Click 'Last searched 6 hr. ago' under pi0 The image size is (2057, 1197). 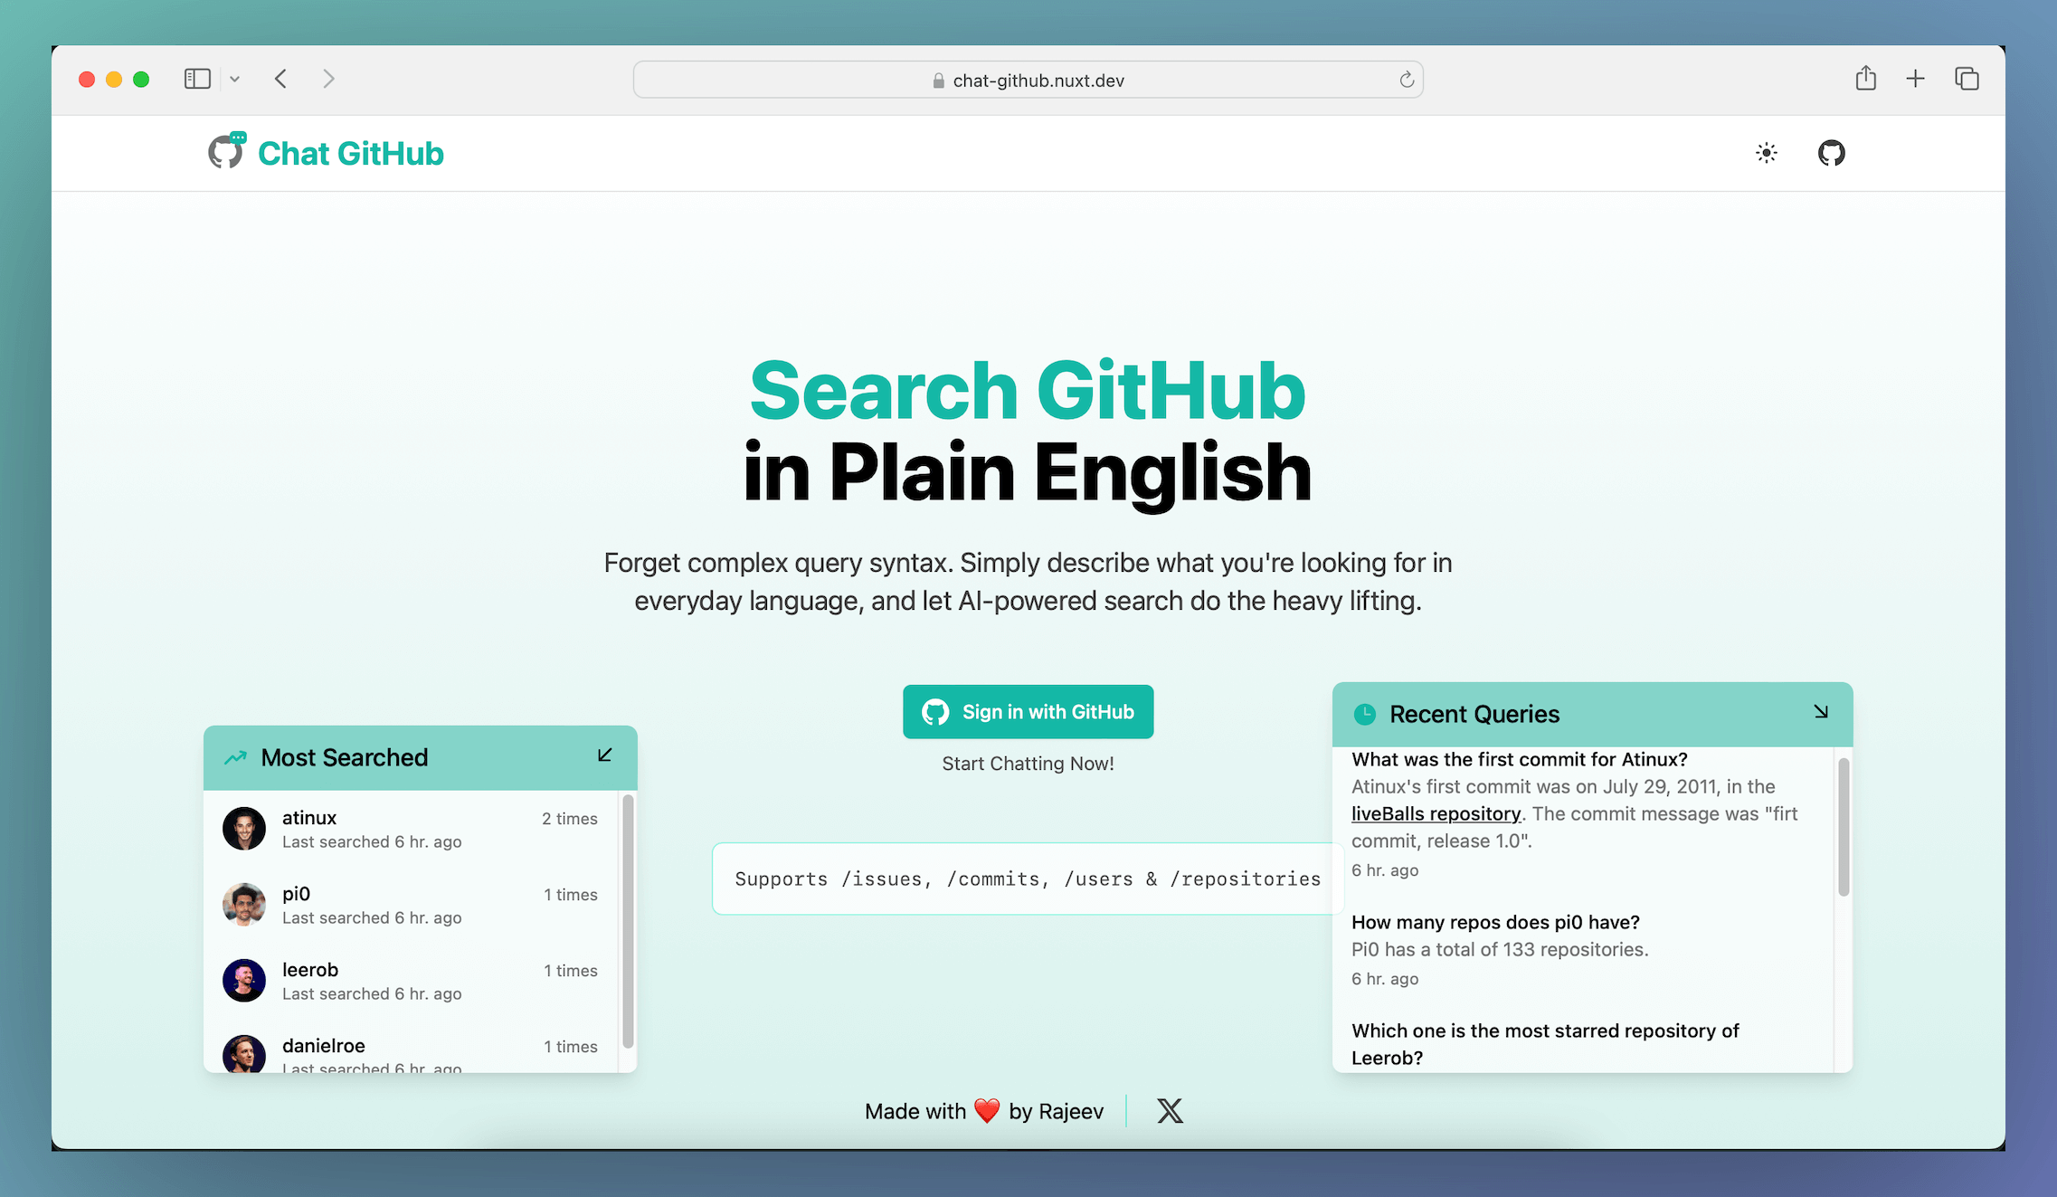(x=372, y=917)
